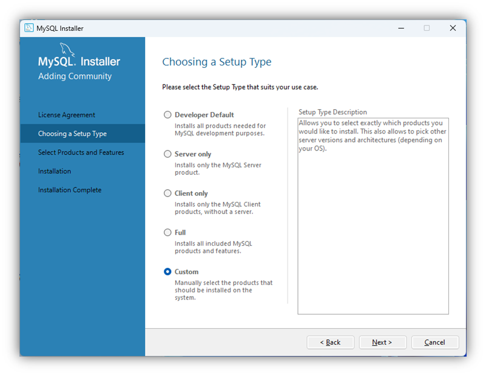
Task: Click 'Installs only the MySQL Server product' text
Action: pyautogui.click(x=218, y=169)
